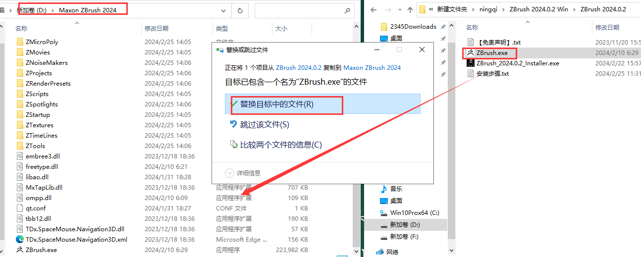Click the navigation pane scroll-up arrow
This screenshot has width=641, height=257.
point(451,25)
